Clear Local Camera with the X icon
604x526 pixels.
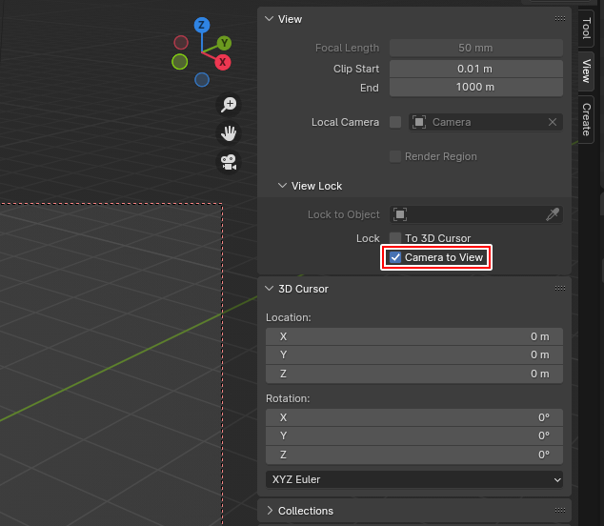pos(552,122)
